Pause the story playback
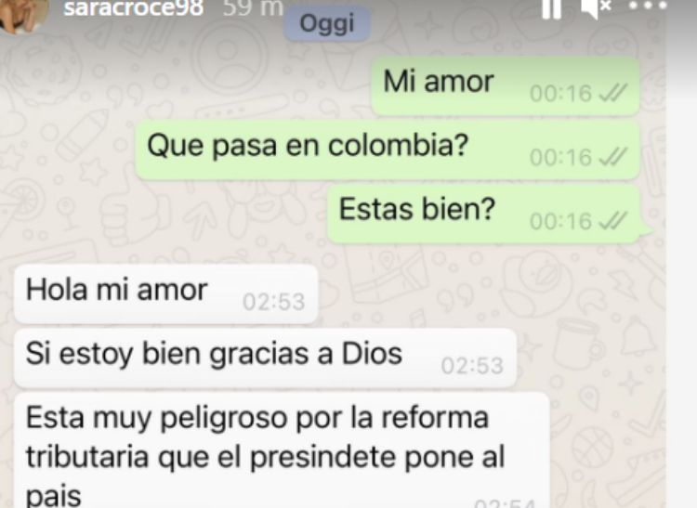 pyautogui.click(x=552, y=8)
